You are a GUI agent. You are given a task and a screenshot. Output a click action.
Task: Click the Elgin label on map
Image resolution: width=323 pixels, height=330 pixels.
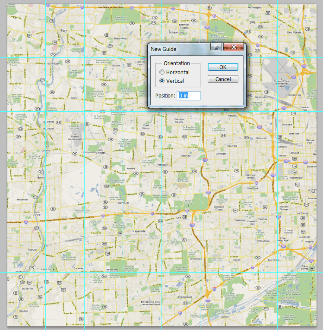coord(63,31)
